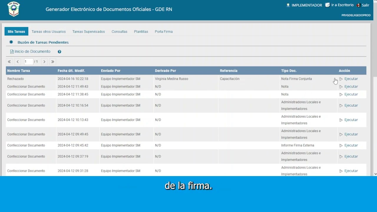Click the Rechazado task name cell
The height and width of the screenshot is (212, 377).
16,79
